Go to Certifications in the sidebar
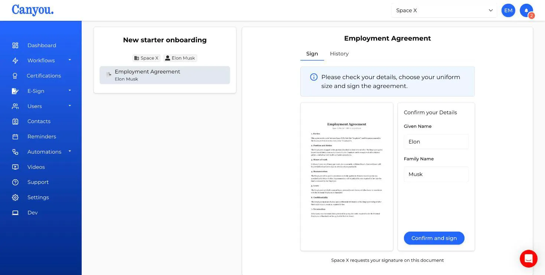545x275 pixels. point(44,76)
